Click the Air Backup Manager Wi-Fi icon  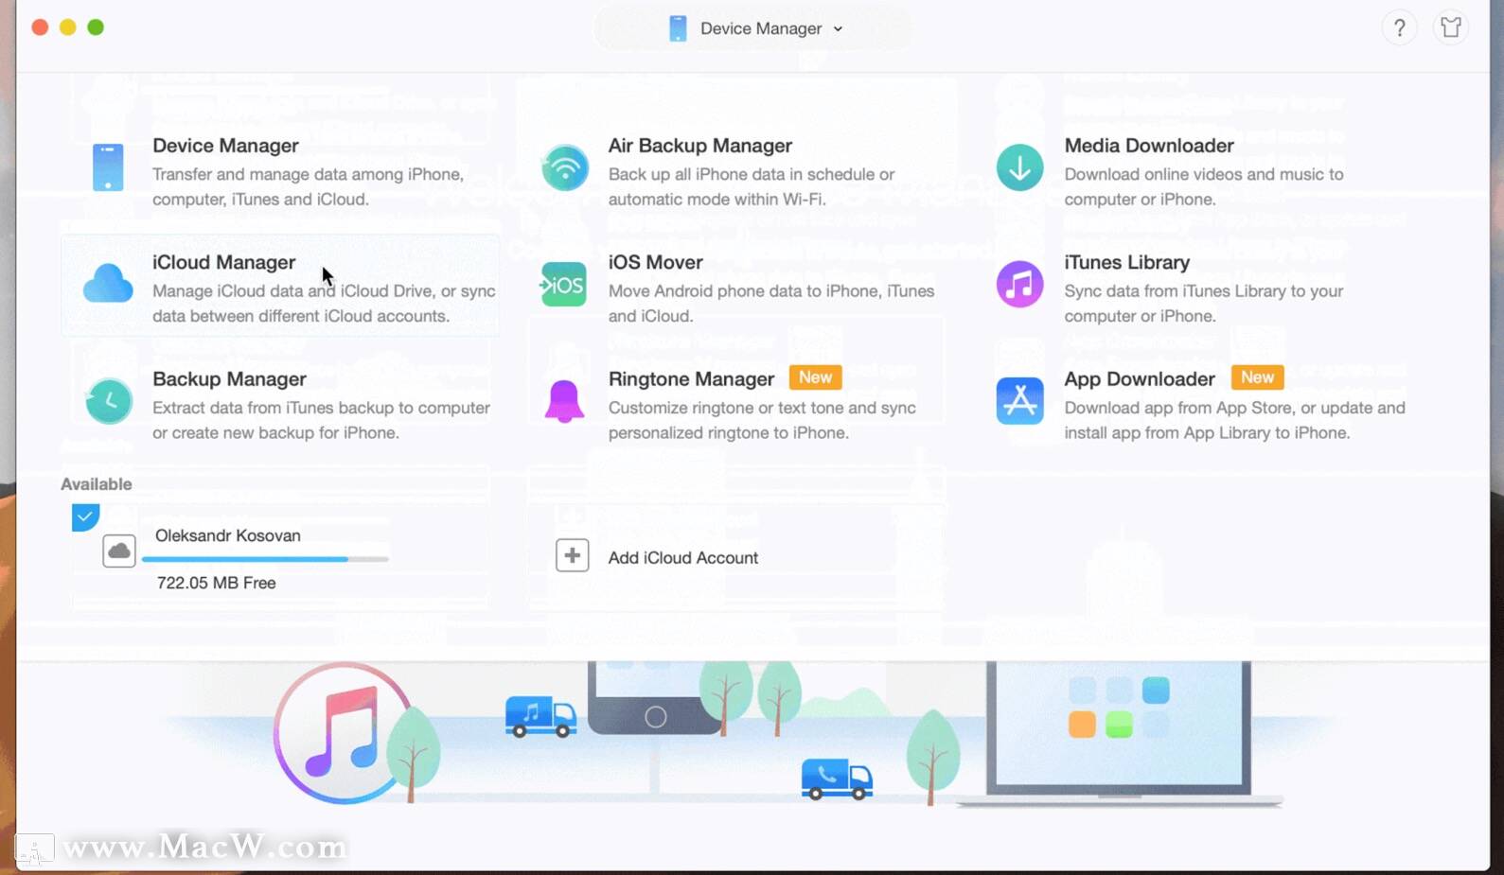(x=565, y=167)
